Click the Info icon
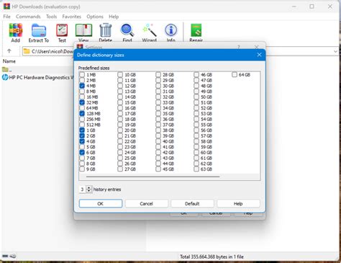Image resolution: width=341 pixels, height=263 pixels. coord(170,30)
